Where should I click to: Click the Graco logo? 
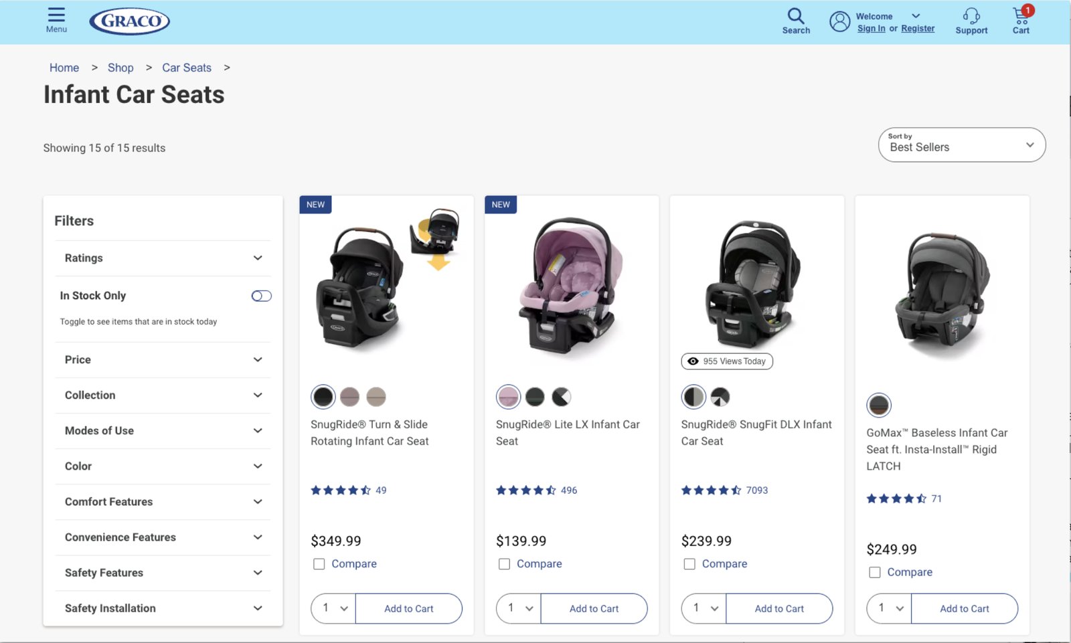coord(129,21)
